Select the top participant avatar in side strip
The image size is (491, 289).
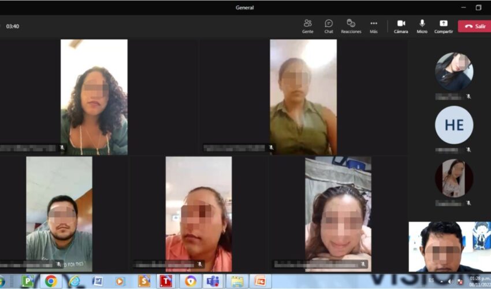pos(454,72)
